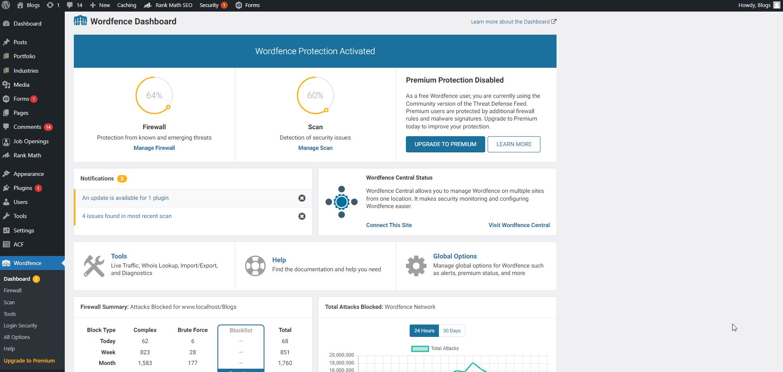The height and width of the screenshot is (372, 783).
Task: Open the Tools card link
Action: [x=119, y=256]
